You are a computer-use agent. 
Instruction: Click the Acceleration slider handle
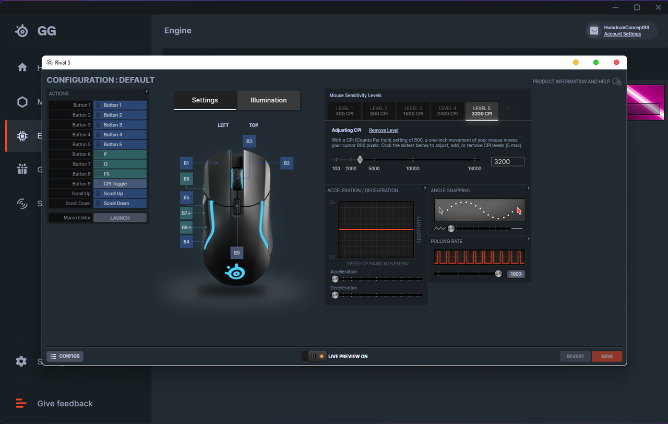(x=335, y=279)
